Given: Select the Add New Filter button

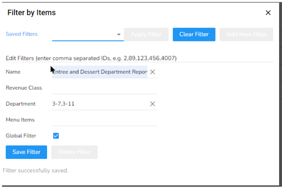Looking at the screenshot, I should (x=246, y=35).
